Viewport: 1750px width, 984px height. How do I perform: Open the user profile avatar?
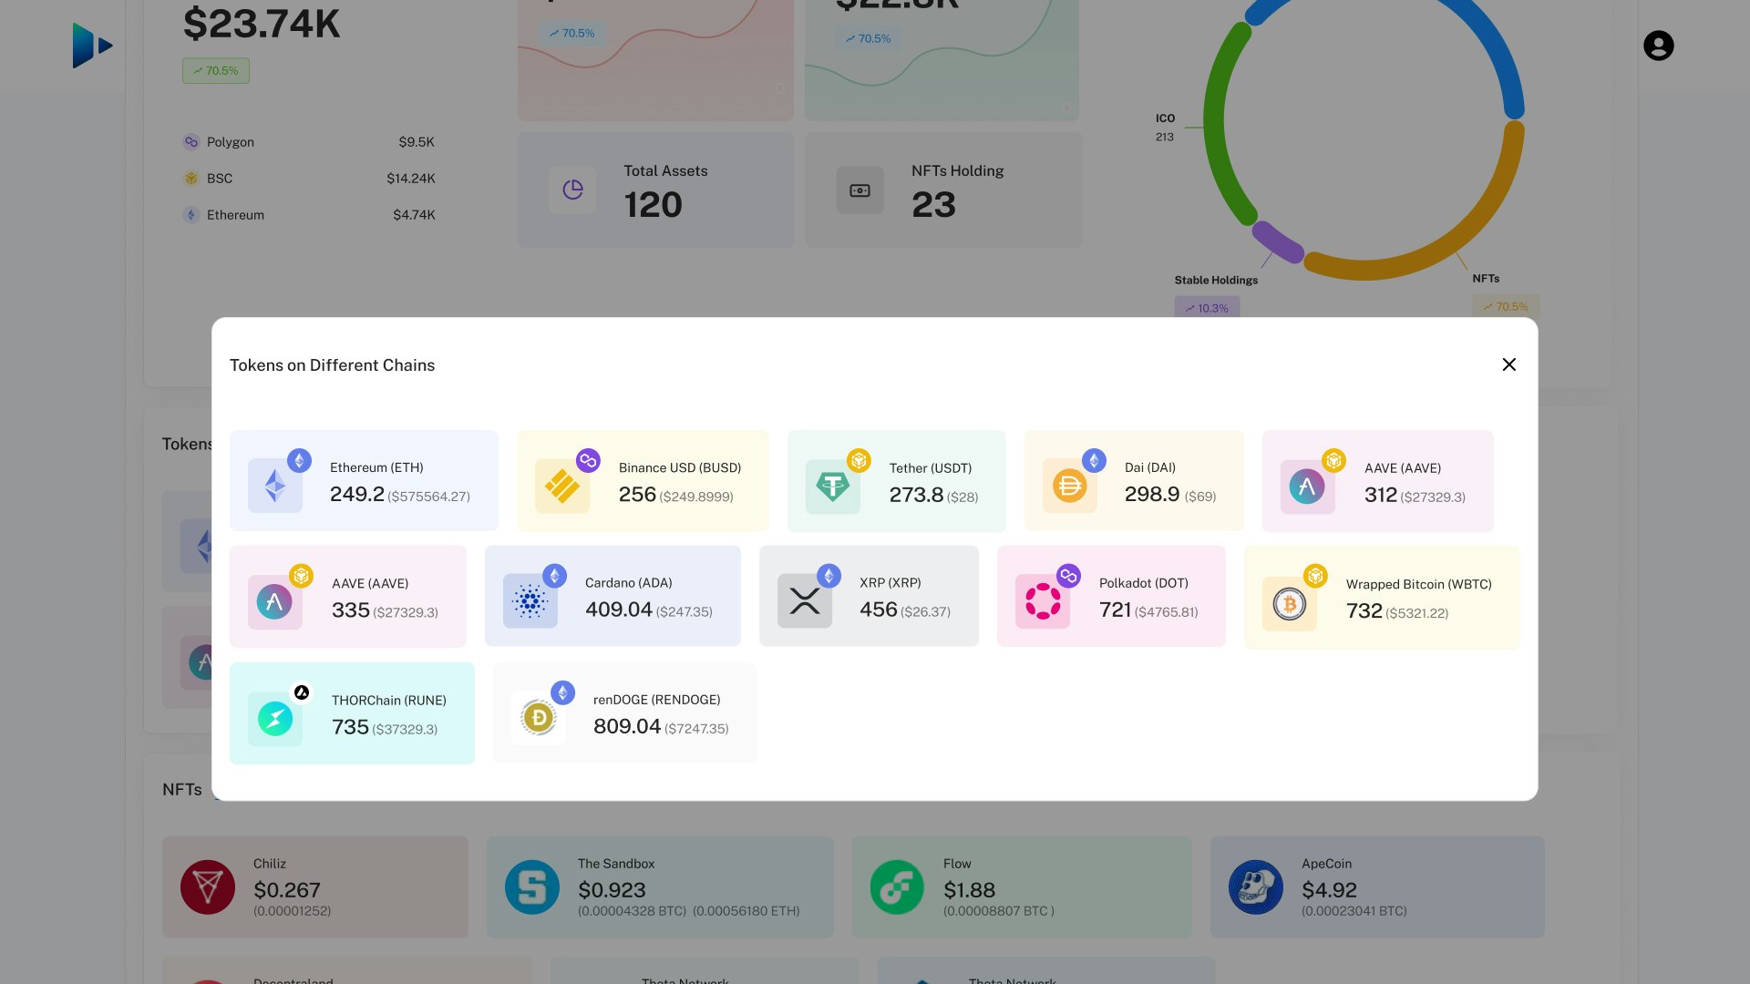[x=1659, y=46]
